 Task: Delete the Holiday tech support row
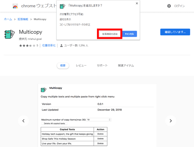pyautogui.click(x=100, y=134)
